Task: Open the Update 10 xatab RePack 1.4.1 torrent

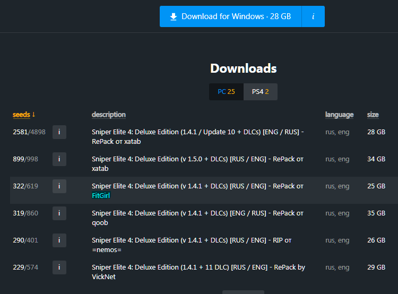Action: coord(198,136)
